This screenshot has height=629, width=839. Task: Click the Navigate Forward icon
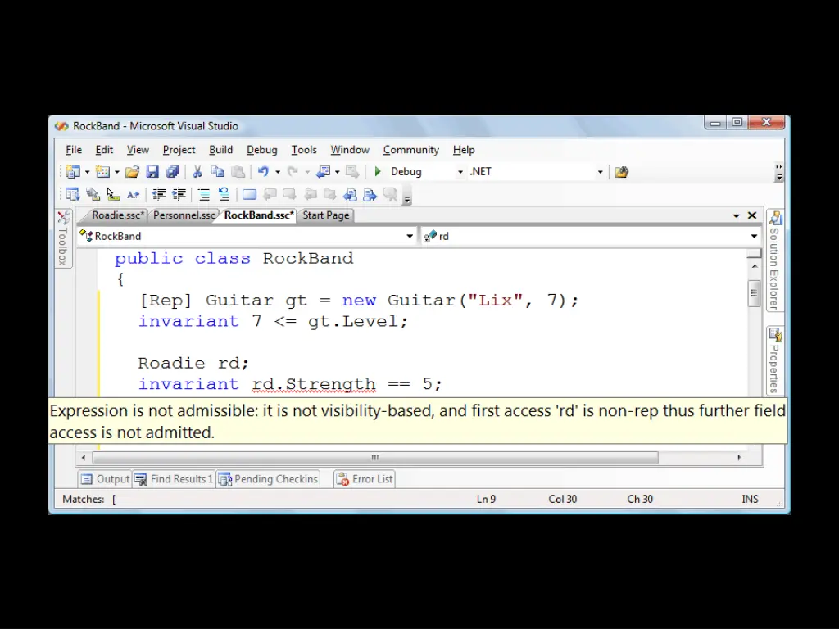point(352,172)
